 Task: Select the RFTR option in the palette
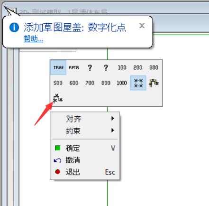(74, 67)
